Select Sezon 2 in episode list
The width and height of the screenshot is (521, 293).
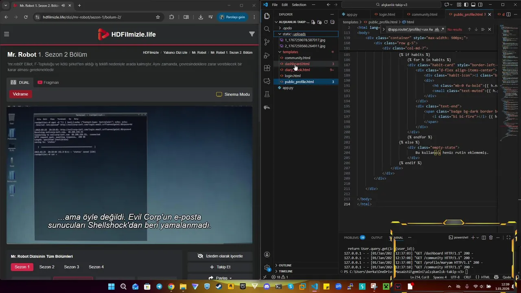click(x=47, y=267)
